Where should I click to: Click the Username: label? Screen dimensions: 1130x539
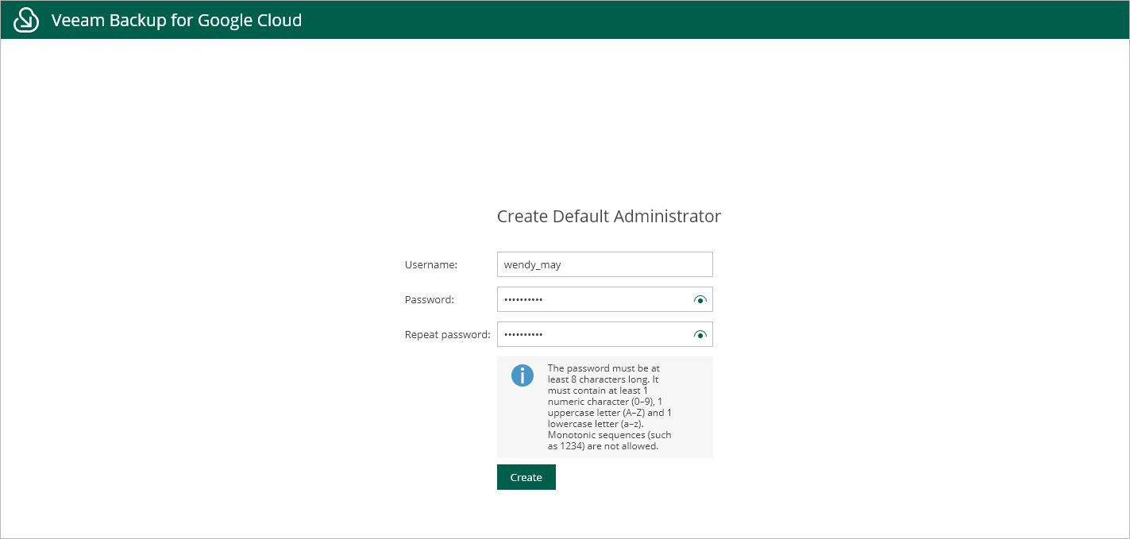click(431, 264)
